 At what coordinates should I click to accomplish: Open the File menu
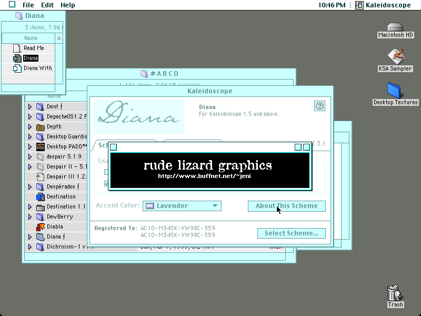(28, 5)
